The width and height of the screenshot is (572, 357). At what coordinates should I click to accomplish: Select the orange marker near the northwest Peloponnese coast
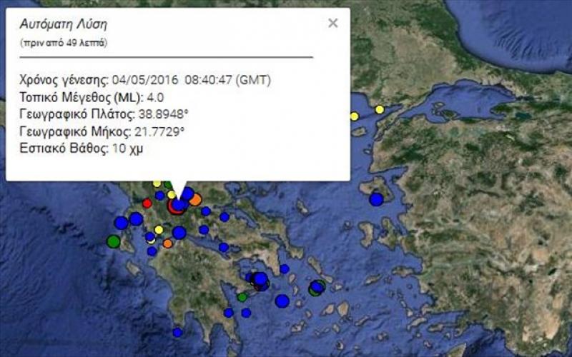167,243
